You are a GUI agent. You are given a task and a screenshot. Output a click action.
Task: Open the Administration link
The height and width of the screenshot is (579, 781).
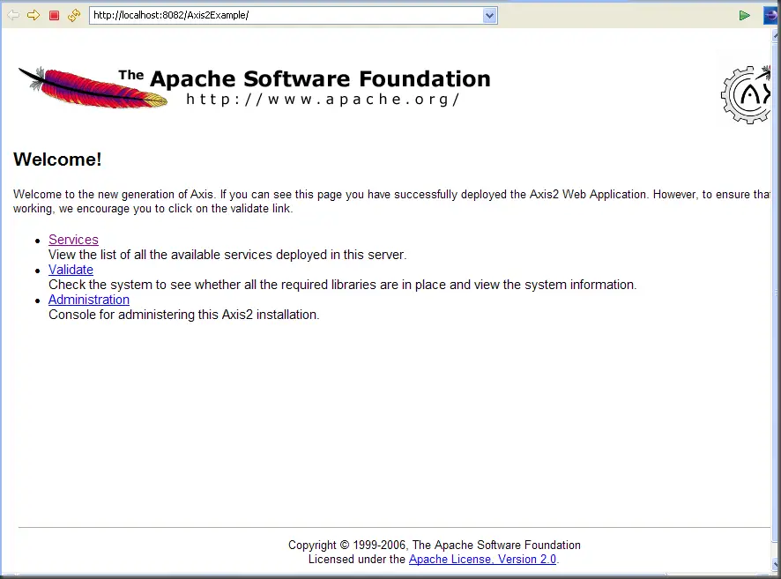coord(89,300)
